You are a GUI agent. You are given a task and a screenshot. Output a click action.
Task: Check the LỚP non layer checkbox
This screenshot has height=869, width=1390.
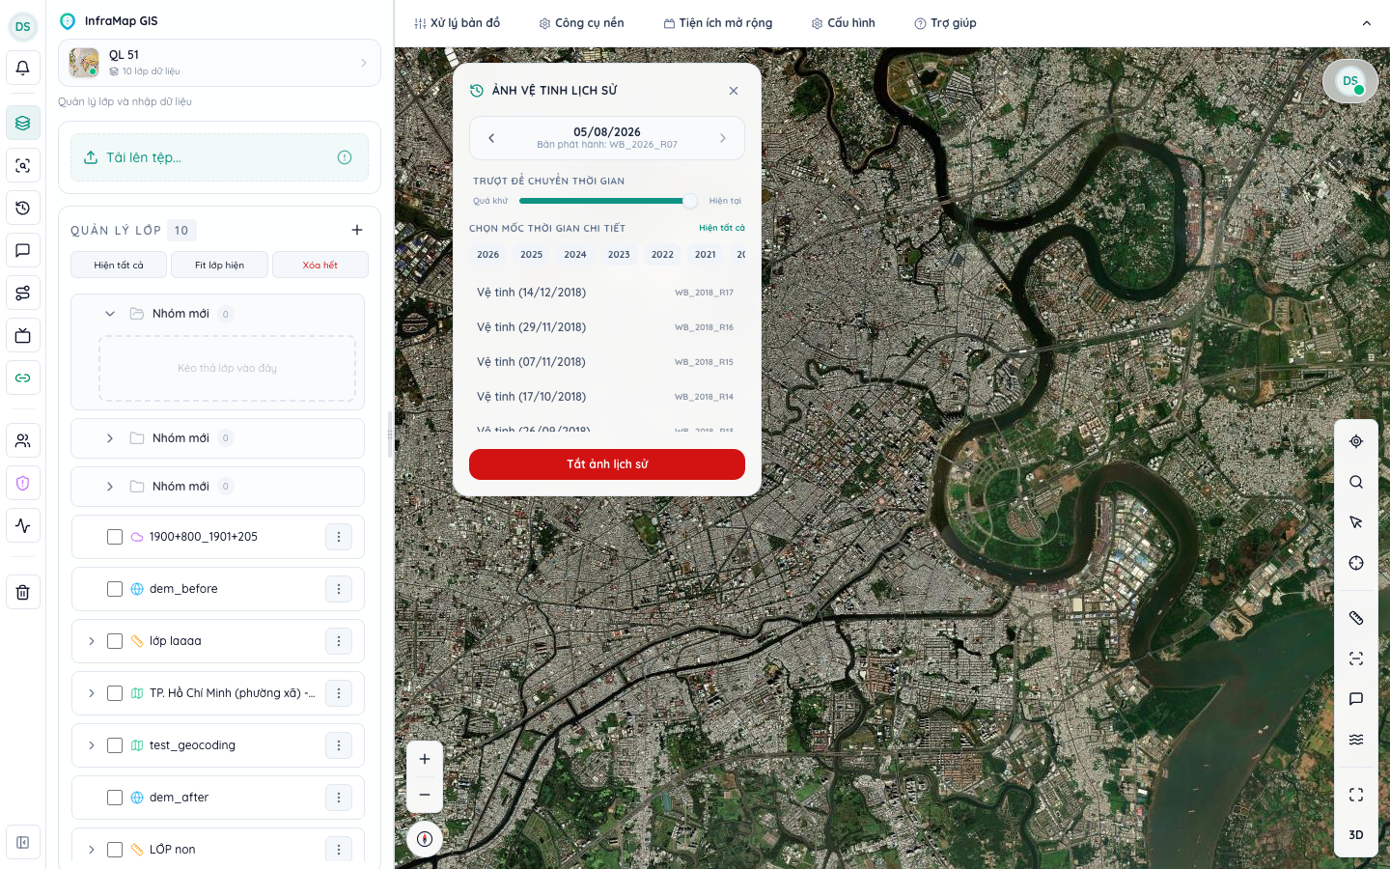[x=115, y=850]
